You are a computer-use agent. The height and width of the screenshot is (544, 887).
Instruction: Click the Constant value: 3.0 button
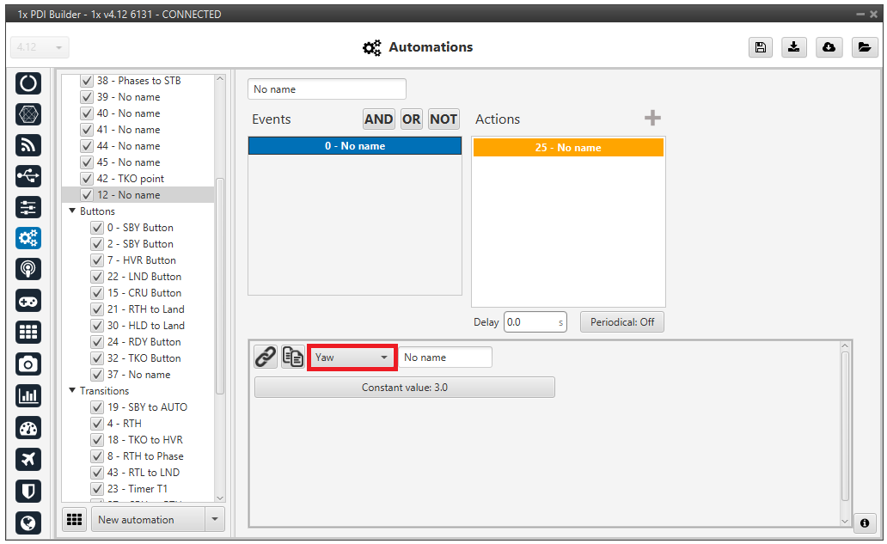404,388
